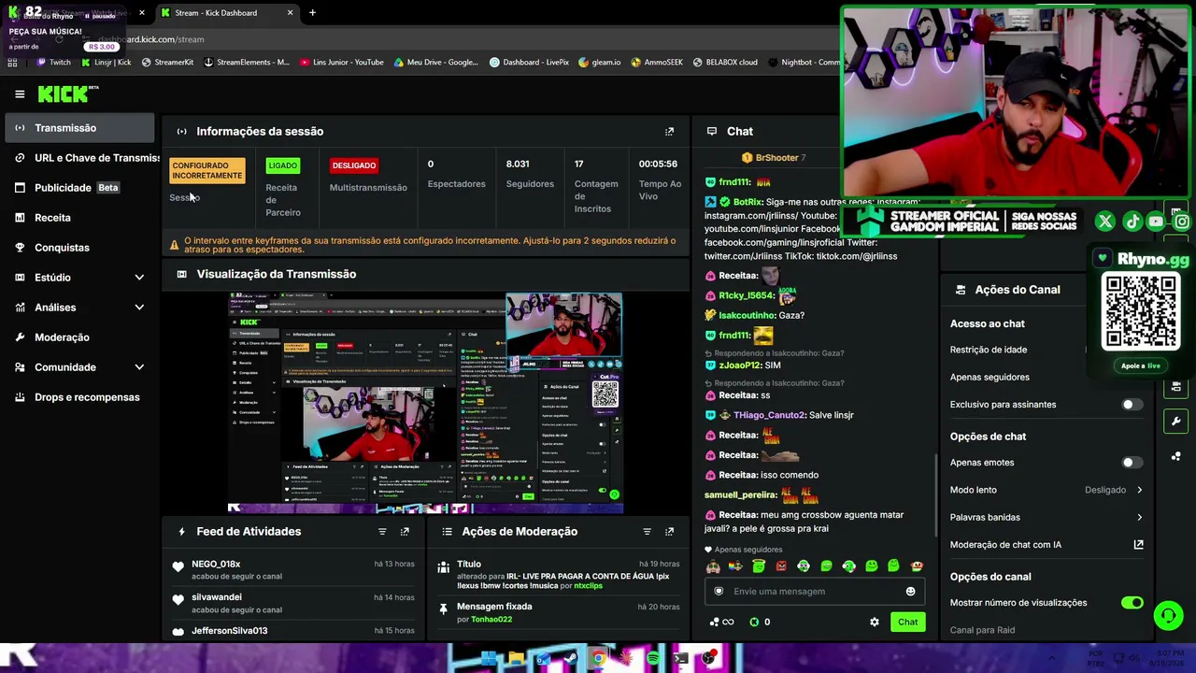
Task: Open the Lins Junior - YouTube bookmark
Action: coord(342,63)
